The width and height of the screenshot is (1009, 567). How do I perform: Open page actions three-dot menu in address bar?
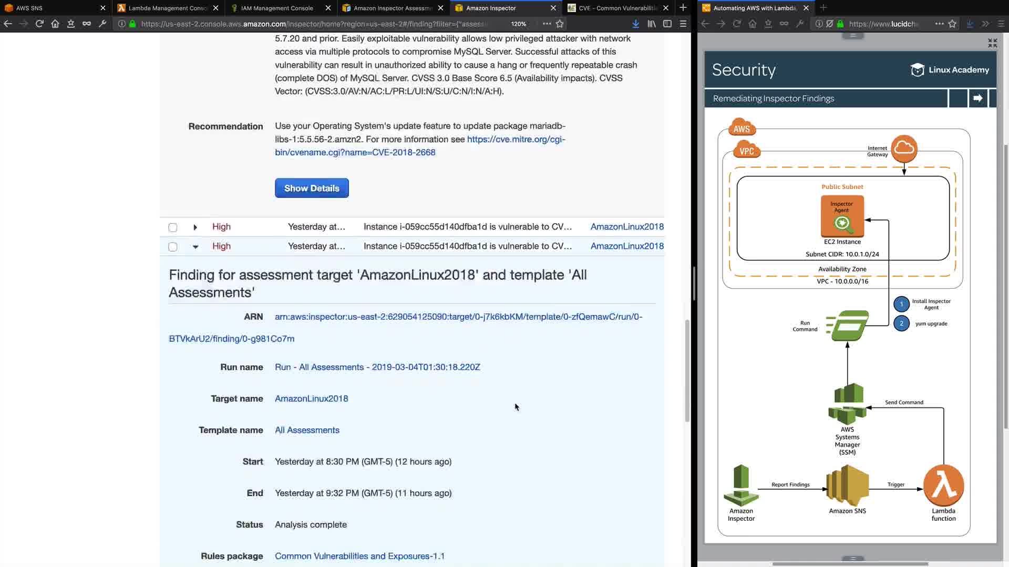(547, 24)
